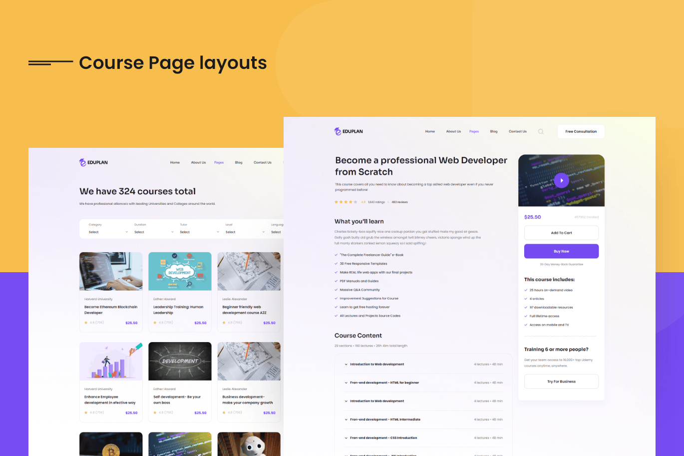Expand Fron-end development HTML for beginner section

(x=423, y=383)
